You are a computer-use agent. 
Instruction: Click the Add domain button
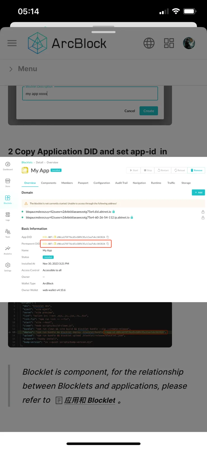tap(198, 193)
